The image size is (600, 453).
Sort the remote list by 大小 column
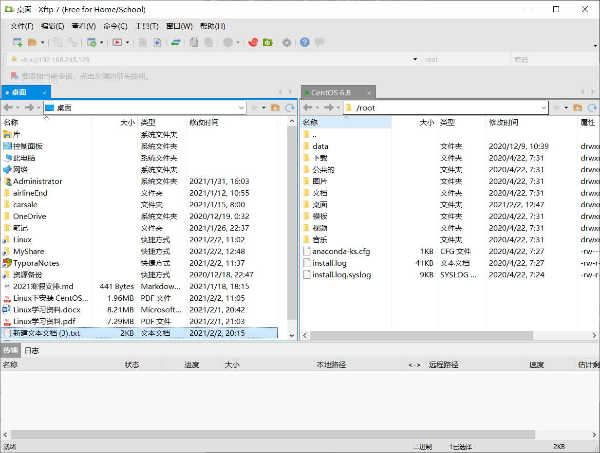tap(414, 123)
